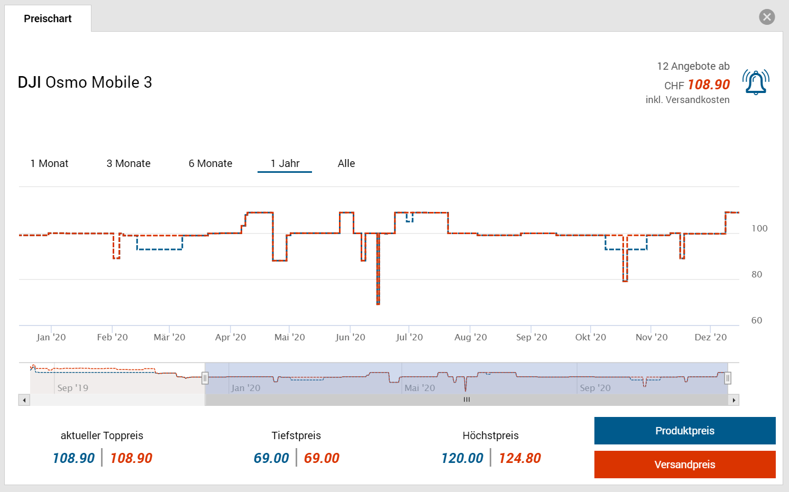Click the price alert bell icon

(756, 82)
